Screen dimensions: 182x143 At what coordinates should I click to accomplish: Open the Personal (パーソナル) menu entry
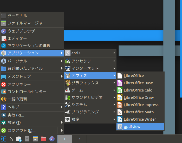click(32, 61)
